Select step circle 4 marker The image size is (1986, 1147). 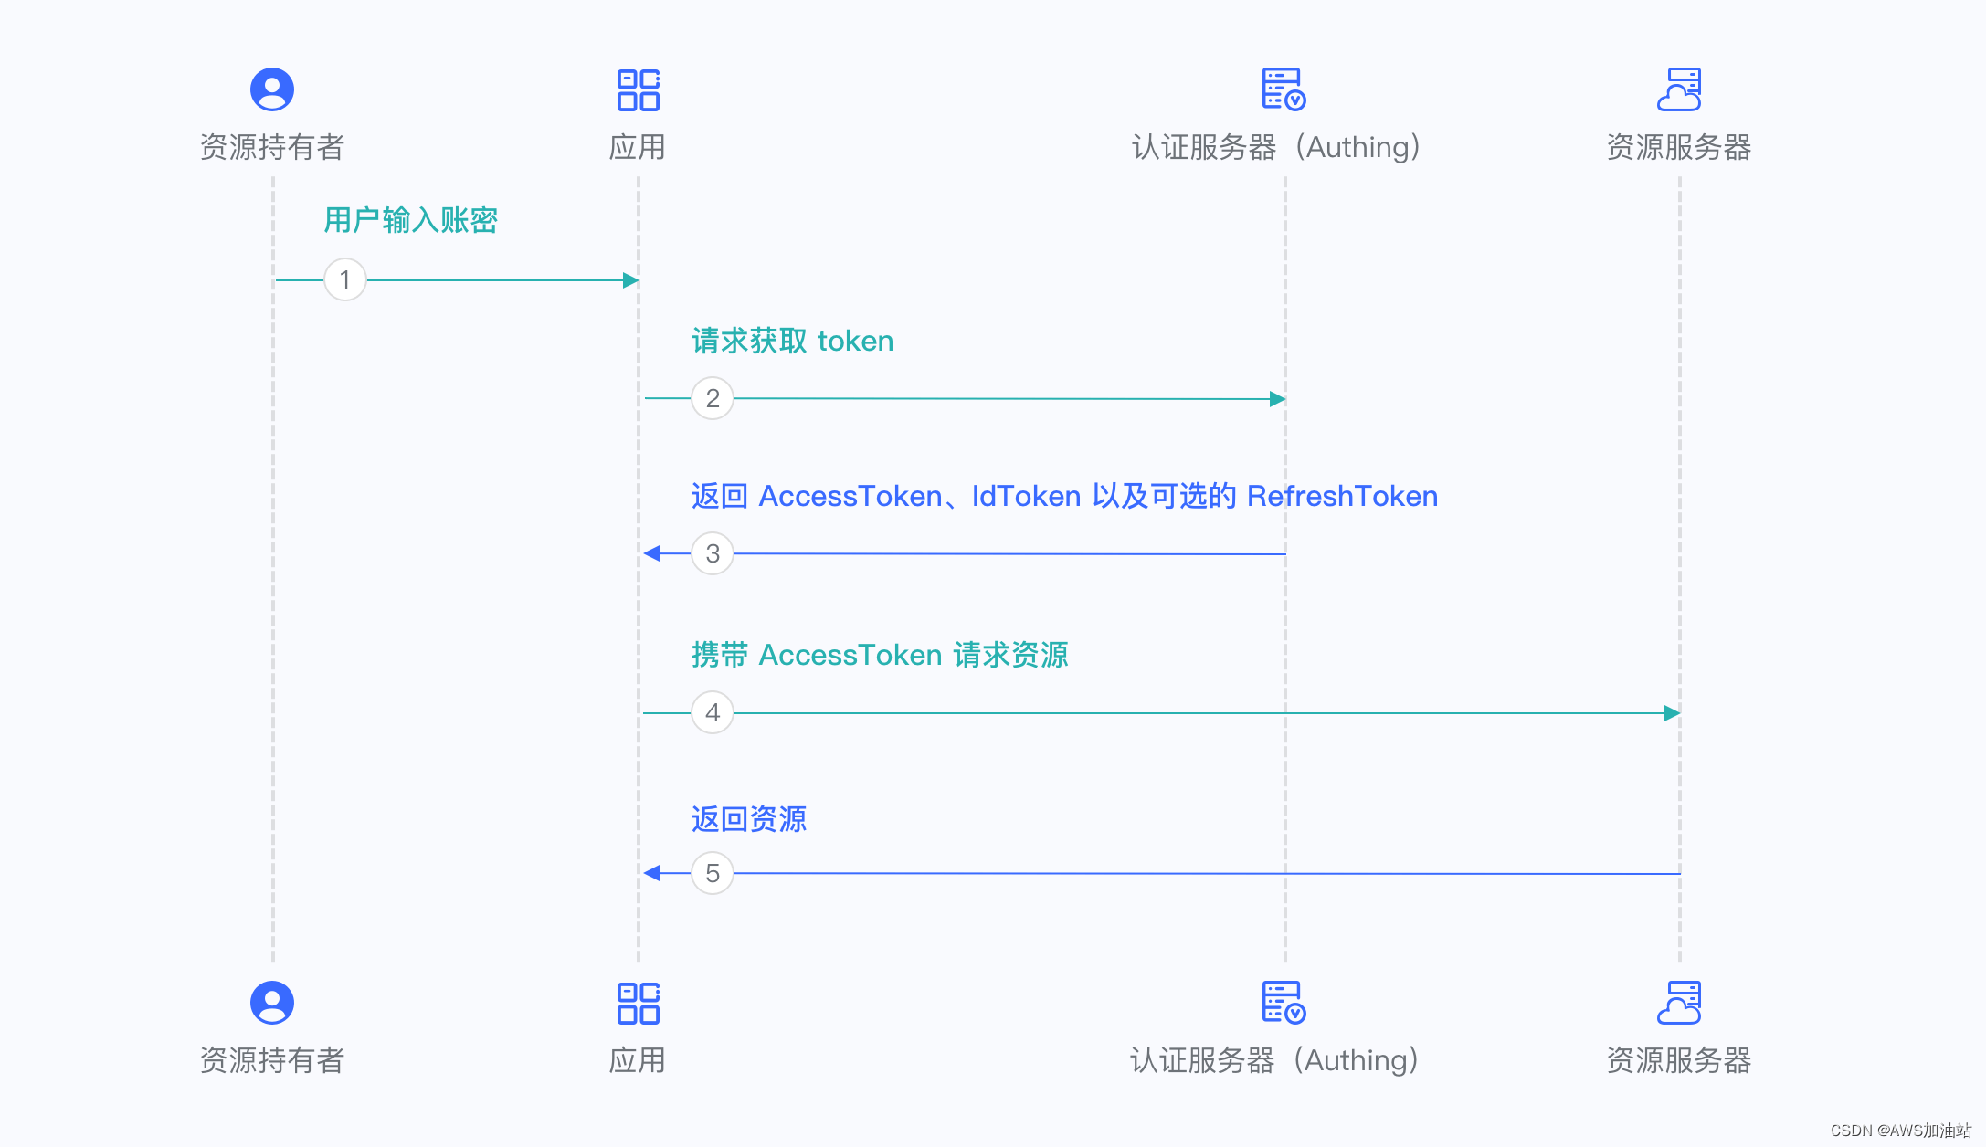(x=713, y=713)
